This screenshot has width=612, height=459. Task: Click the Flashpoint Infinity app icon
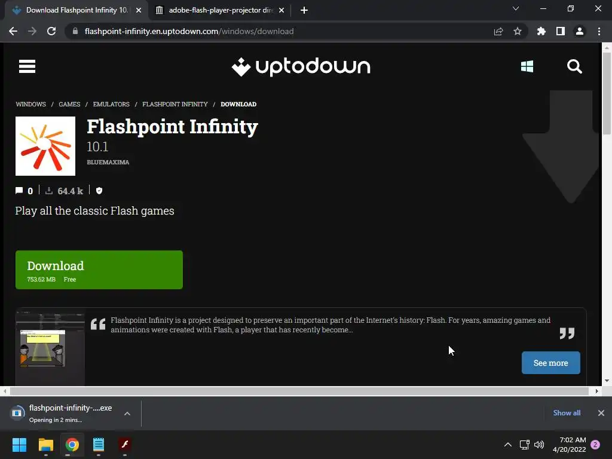45,146
